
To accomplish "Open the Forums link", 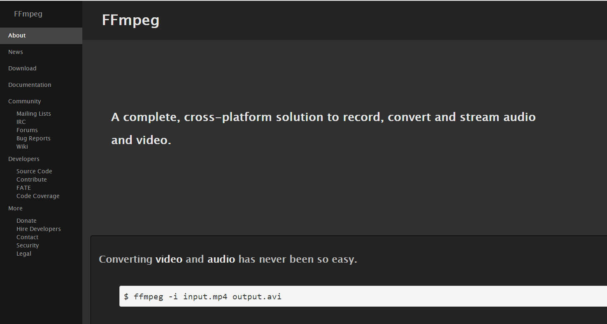I will [27, 130].
